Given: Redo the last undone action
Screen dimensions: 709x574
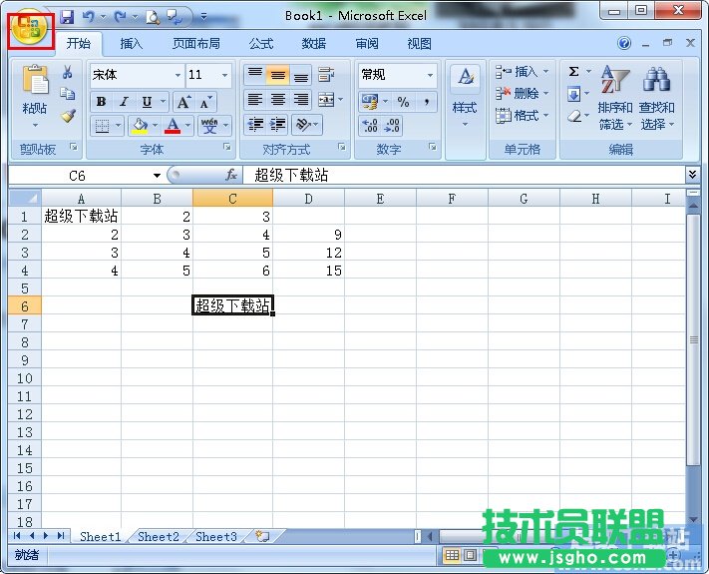Looking at the screenshot, I should pyautogui.click(x=121, y=17).
